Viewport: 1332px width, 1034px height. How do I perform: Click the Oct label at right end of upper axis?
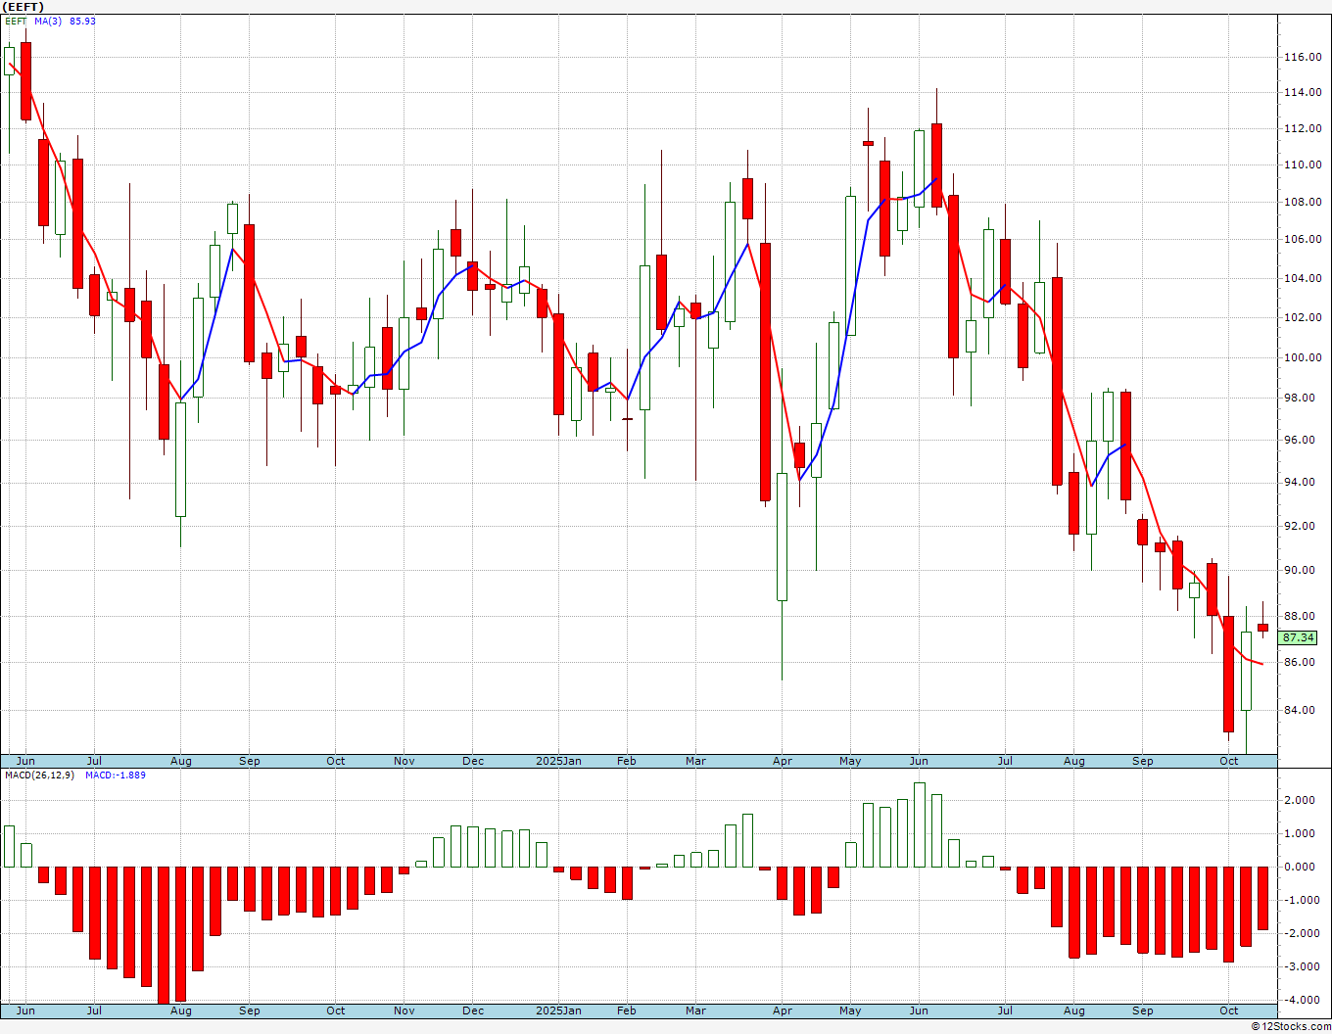[1228, 761]
